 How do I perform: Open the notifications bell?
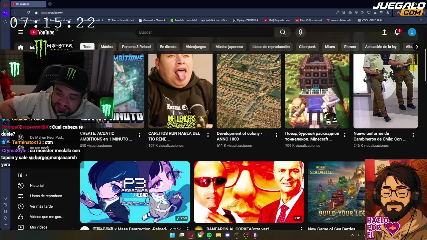coord(397,32)
